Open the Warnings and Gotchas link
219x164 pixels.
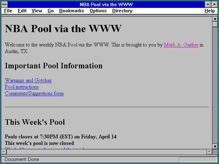(x=28, y=80)
